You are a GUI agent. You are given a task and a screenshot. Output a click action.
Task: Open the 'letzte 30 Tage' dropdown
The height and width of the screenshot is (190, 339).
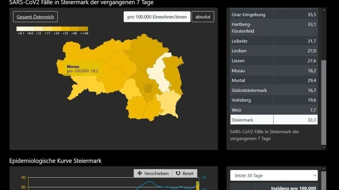click(x=274, y=175)
